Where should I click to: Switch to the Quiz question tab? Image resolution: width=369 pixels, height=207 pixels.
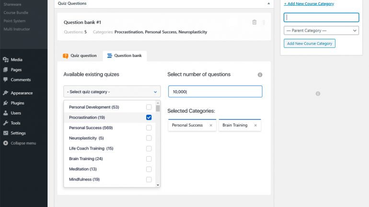tap(80, 55)
